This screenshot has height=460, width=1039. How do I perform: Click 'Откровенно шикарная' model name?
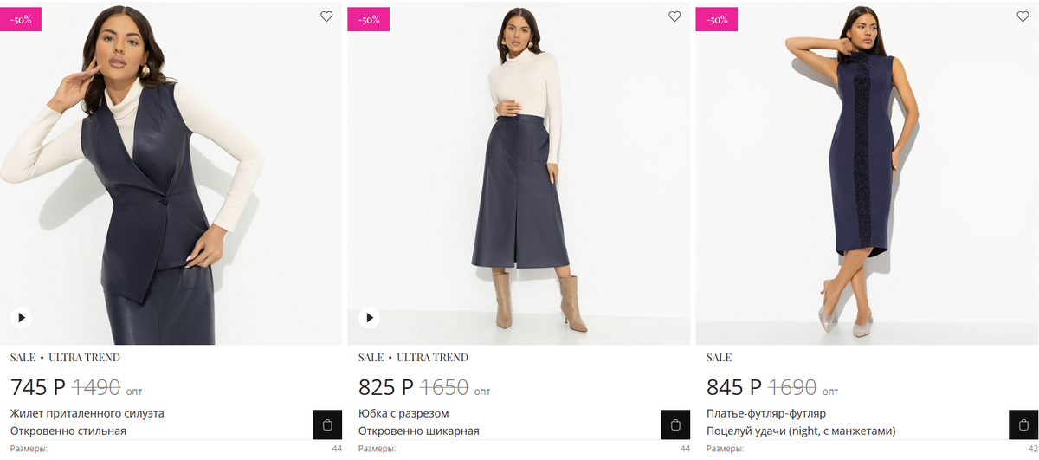[419, 431]
